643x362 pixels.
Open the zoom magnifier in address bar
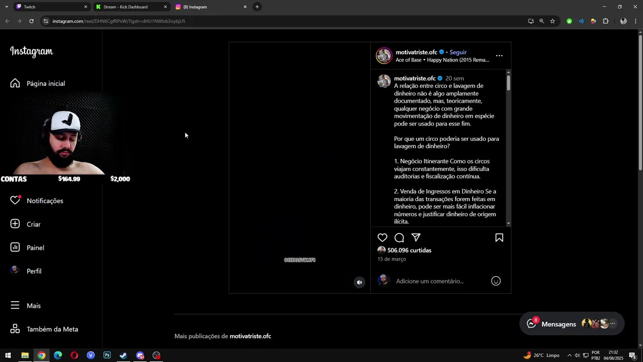542,21
